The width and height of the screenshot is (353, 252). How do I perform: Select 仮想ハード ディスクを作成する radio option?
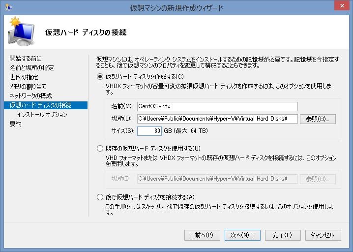[100, 76]
